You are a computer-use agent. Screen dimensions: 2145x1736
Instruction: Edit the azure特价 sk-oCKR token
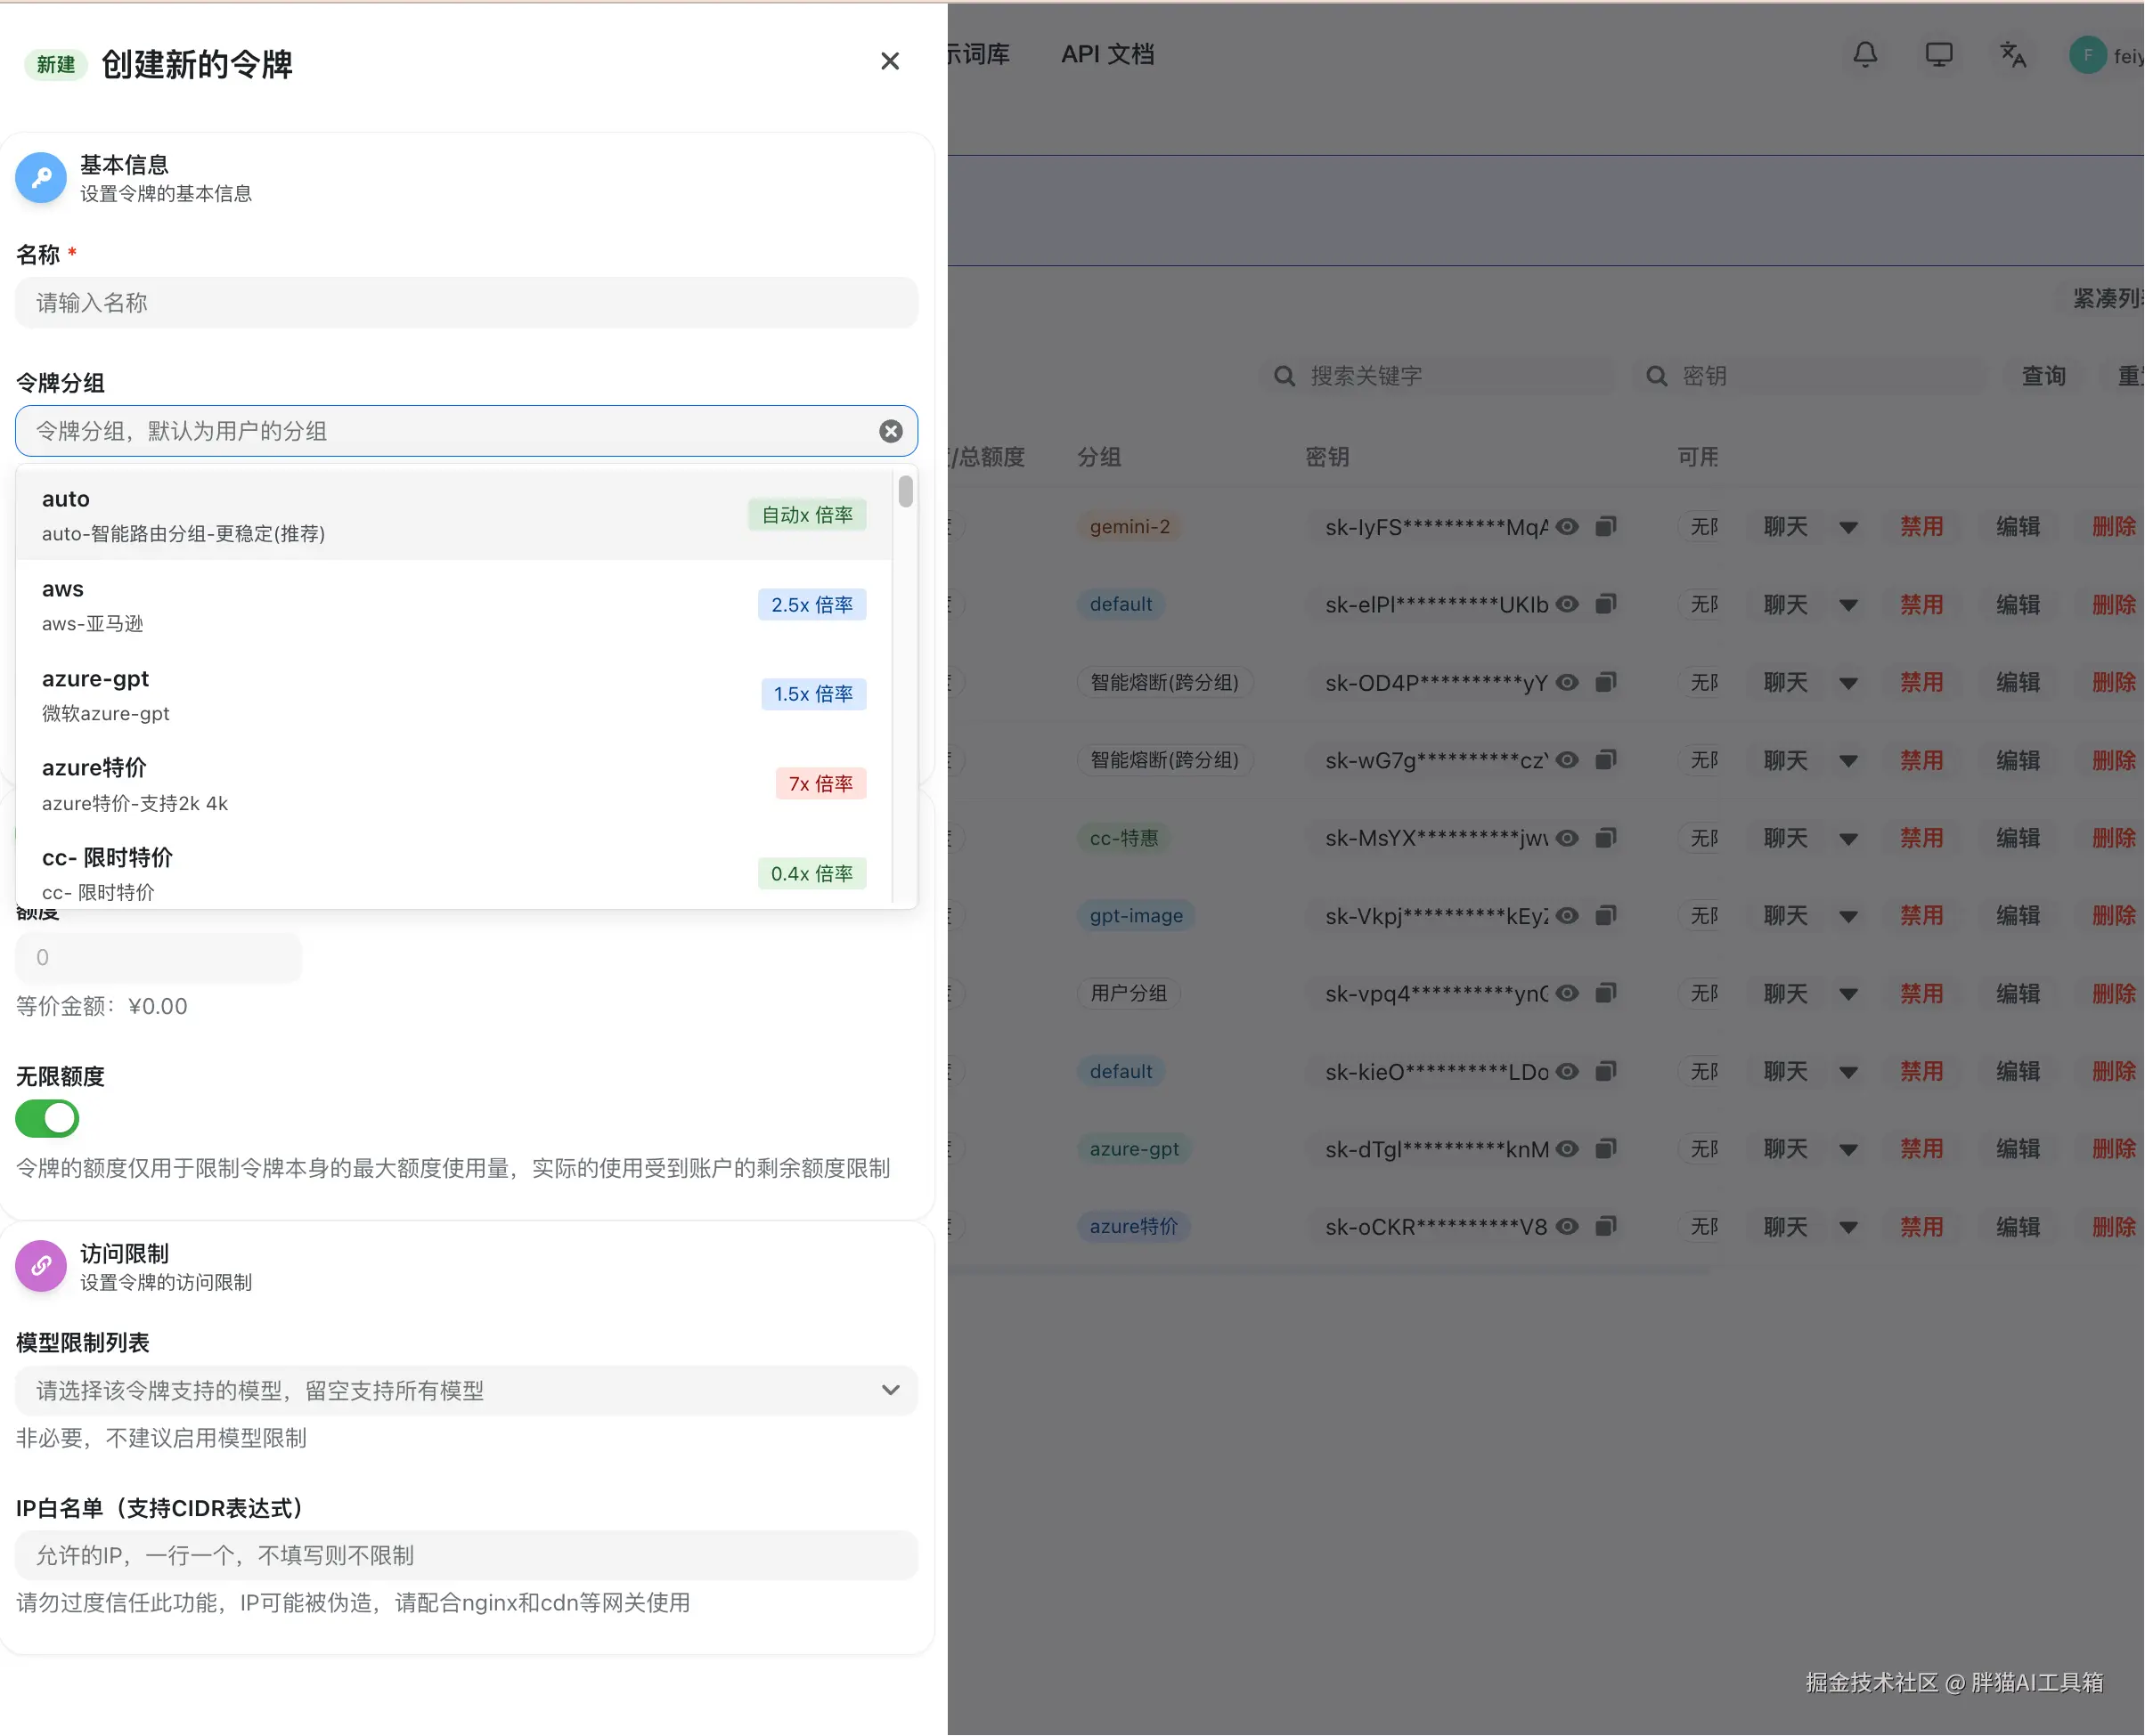[x=2017, y=1227]
